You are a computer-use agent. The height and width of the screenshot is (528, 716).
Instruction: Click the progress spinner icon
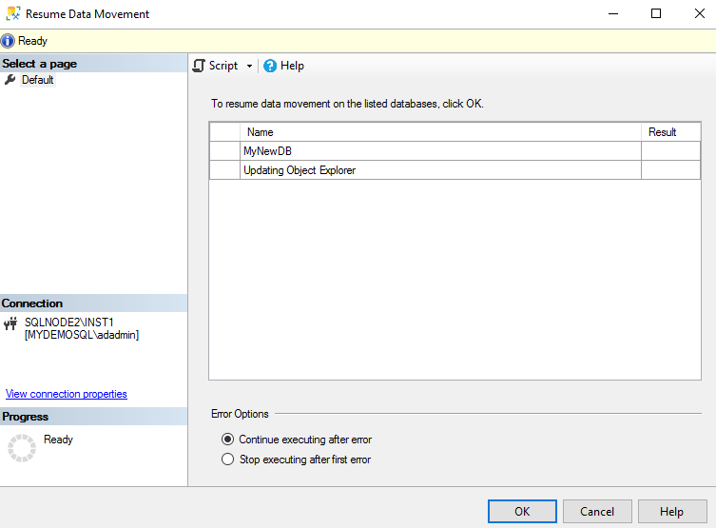point(21,448)
